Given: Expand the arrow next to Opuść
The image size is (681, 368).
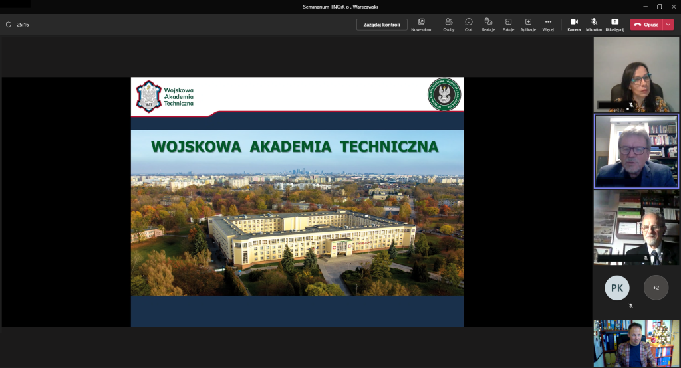Looking at the screenshot, I should 668,25.
